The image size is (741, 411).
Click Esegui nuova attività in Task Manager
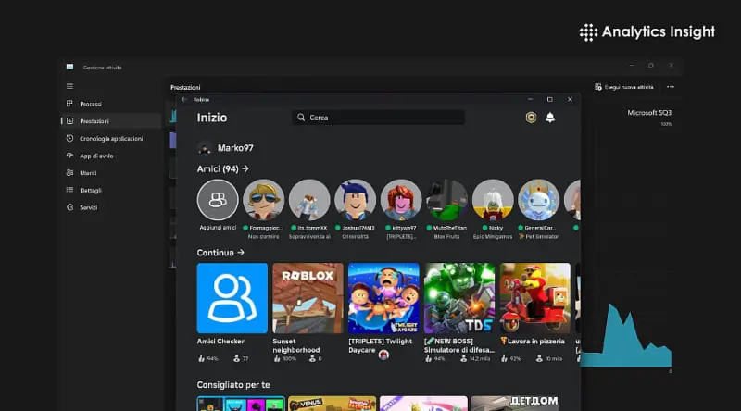tap(624, 87)
